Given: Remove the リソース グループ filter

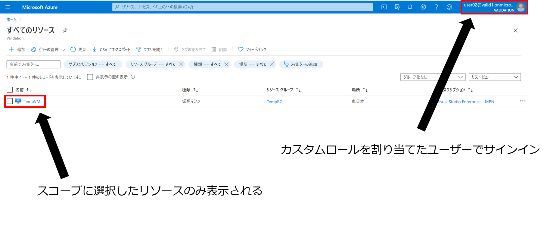Looking at the screenshot, I should 181,64.
